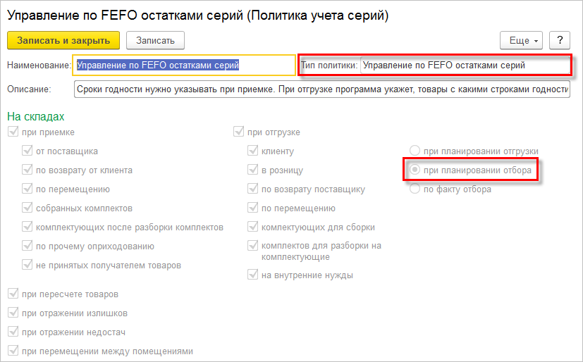Screen dimensions: 583x362
Task: Toggle the от поставщика checkbox
Action: point(27,151)
